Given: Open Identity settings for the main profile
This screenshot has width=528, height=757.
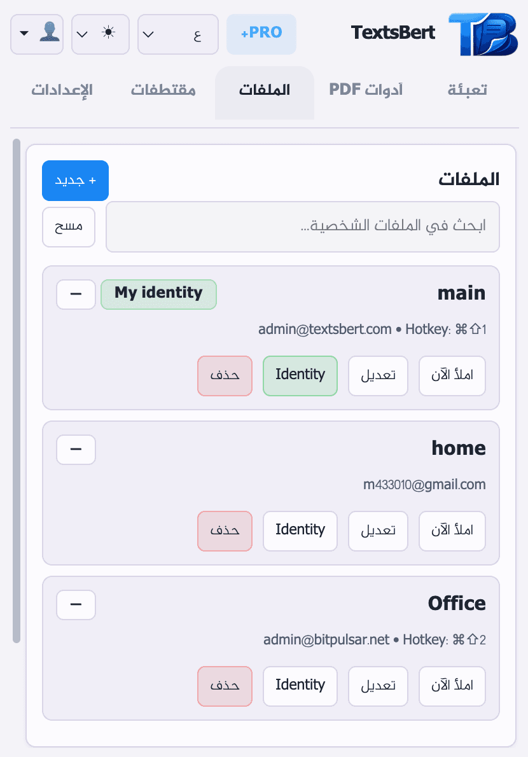Looking at the screenshot, I should click(x=300, y=375).
